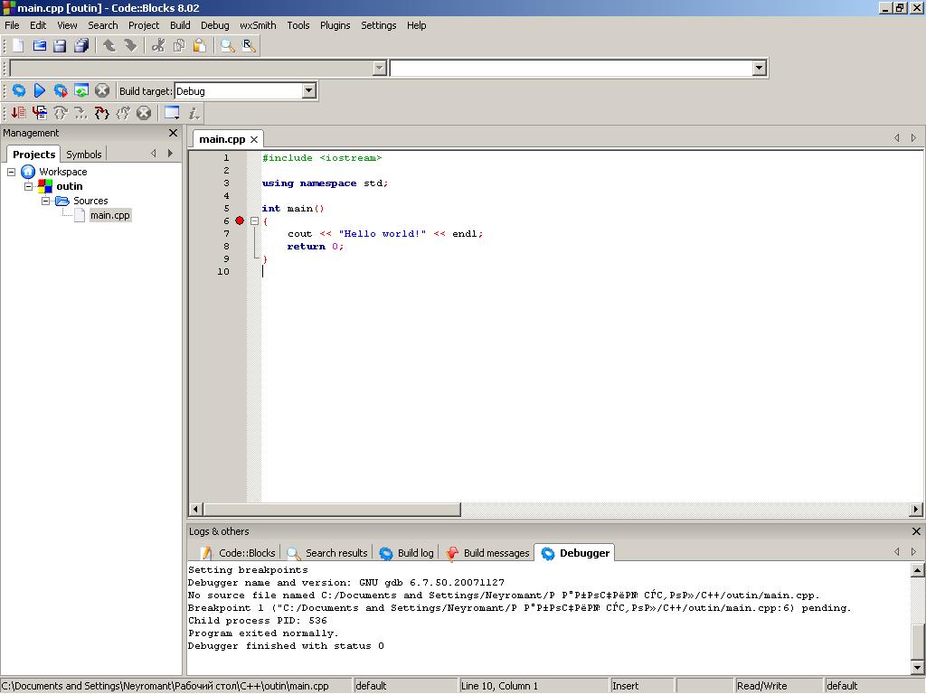Viewport: 926px width, 694px height.
Task: Switch to the Build messages tab
Action: coord(487,553)
